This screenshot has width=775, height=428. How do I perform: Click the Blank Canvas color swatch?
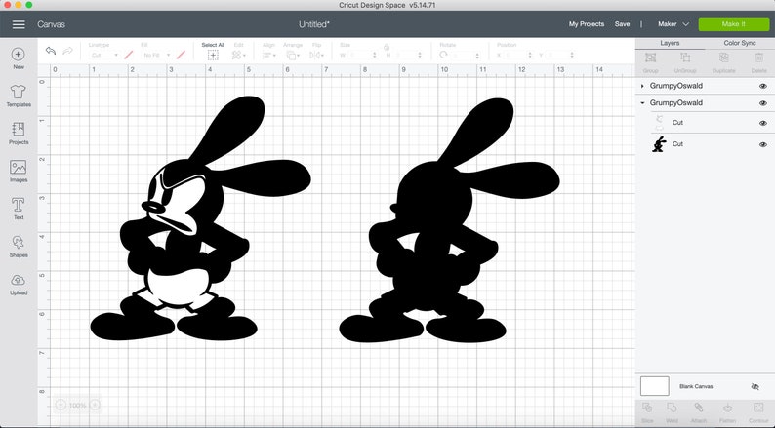pos(654,386)
